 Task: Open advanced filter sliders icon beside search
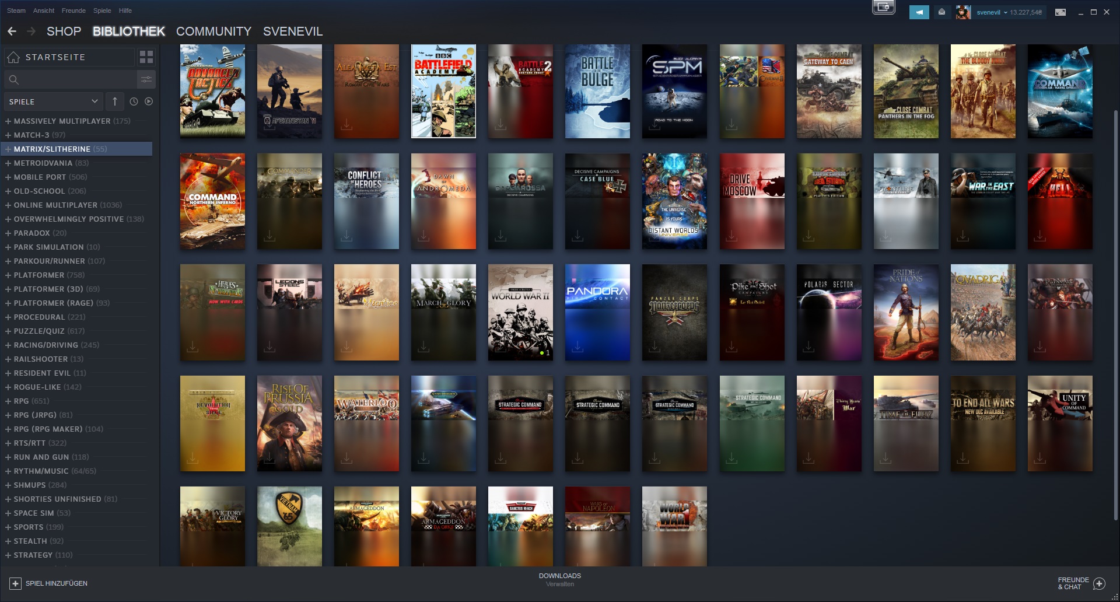[x=146, y=79]
